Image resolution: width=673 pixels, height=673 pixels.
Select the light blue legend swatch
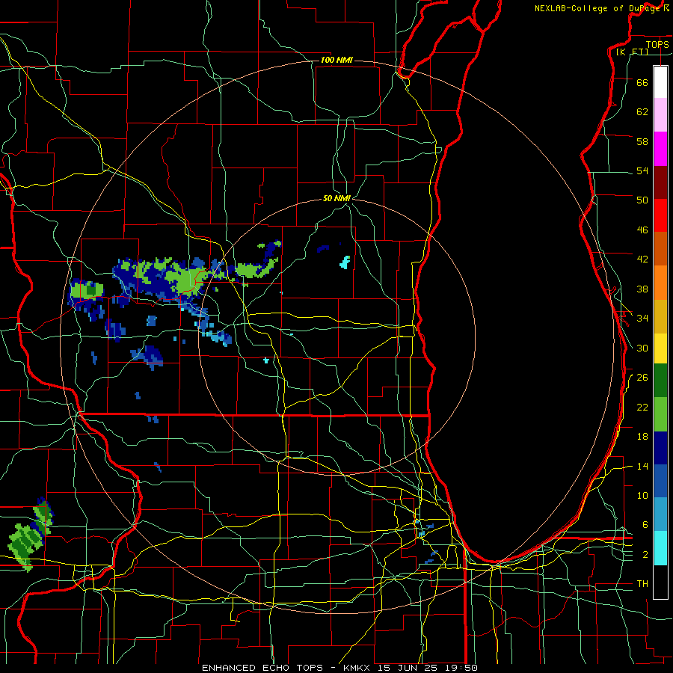click(660, 514)
